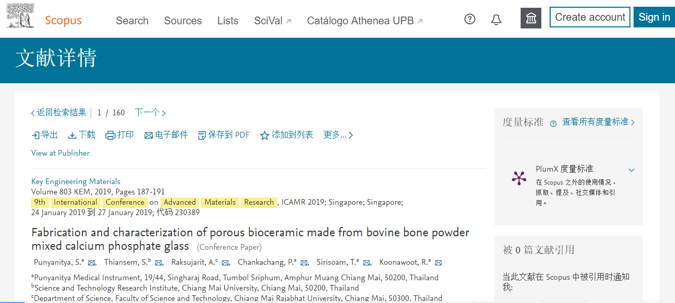Expand the More (更多) options menu

[x=338, y=135]
